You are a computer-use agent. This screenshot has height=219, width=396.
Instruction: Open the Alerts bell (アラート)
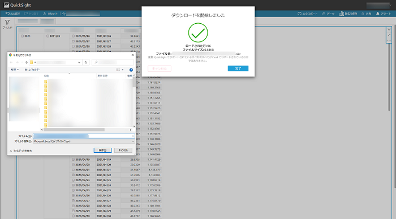[x=383, y=14]
